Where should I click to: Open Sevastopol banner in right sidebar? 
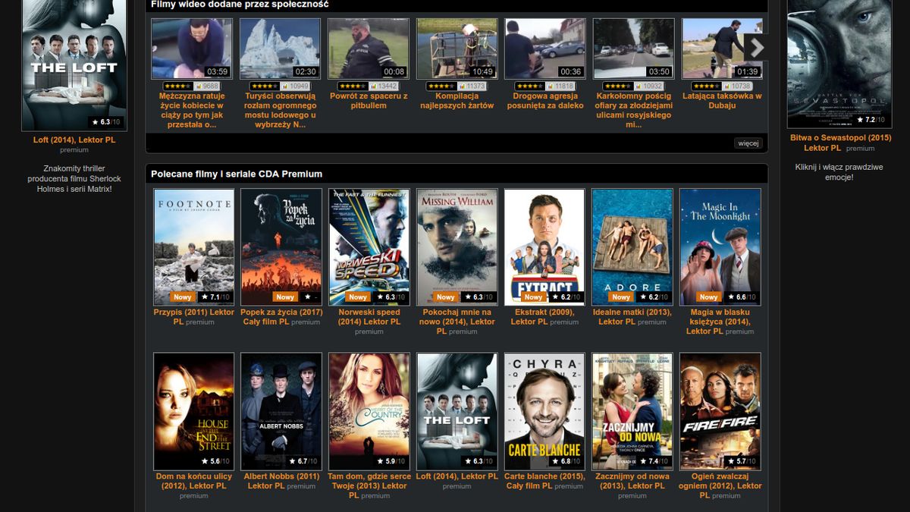839,64
